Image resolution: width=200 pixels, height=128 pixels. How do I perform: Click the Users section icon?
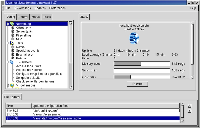pos(12,43)
